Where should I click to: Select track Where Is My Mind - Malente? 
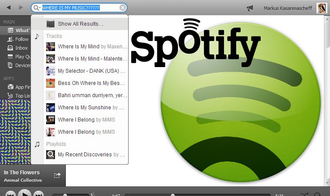point(86,59)
